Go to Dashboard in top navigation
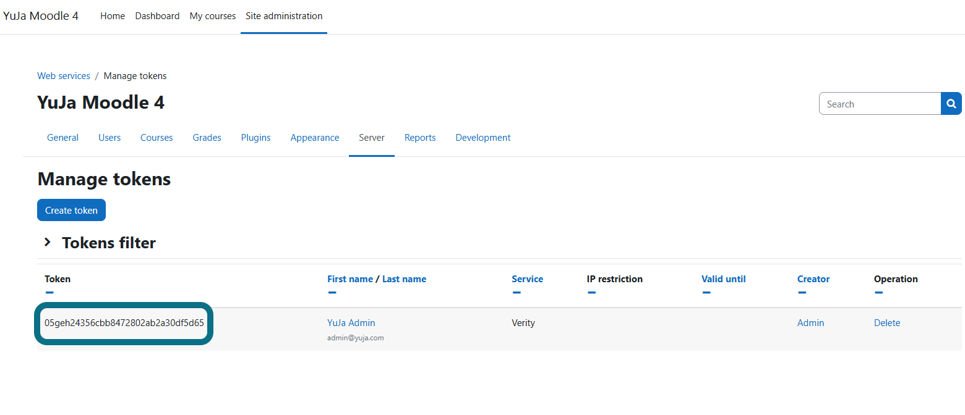965x415 pixels. (157, 16)
